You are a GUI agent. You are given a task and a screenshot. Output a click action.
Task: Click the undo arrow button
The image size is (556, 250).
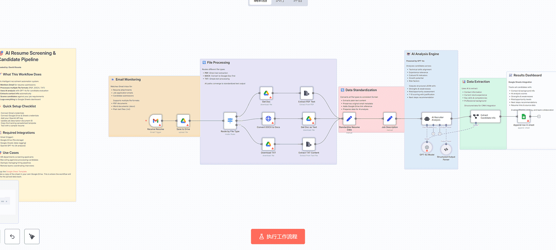click(12, 236)
